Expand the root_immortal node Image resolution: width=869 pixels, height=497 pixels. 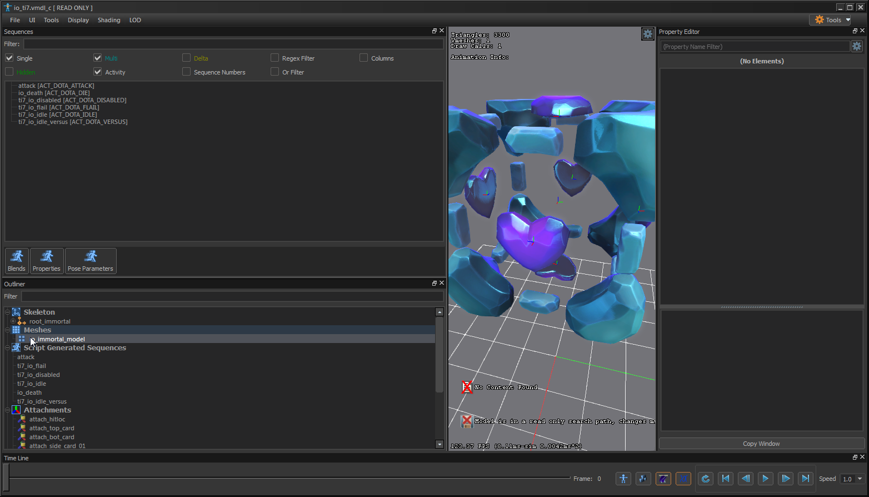(x=13, y=321)
